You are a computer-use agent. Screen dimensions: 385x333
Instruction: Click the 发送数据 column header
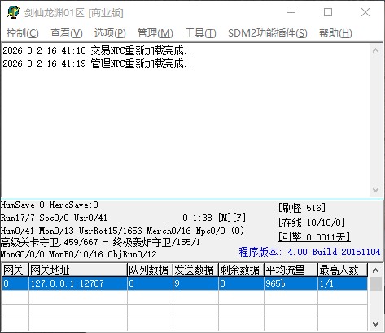point(195,270)
